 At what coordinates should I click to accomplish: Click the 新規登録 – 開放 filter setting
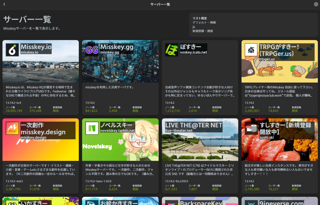202,31
